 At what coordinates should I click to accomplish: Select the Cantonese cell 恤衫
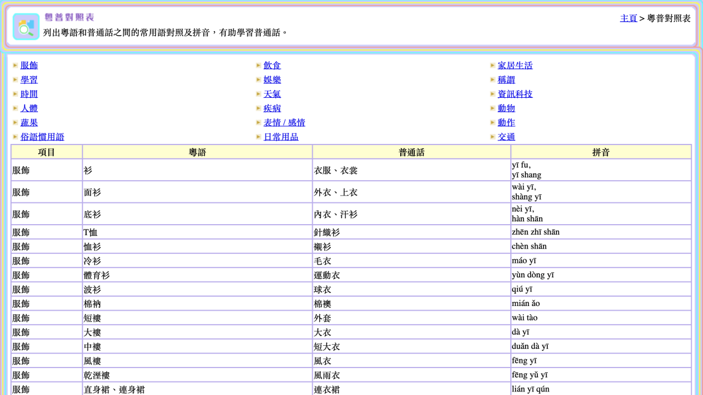coord(197,246)
